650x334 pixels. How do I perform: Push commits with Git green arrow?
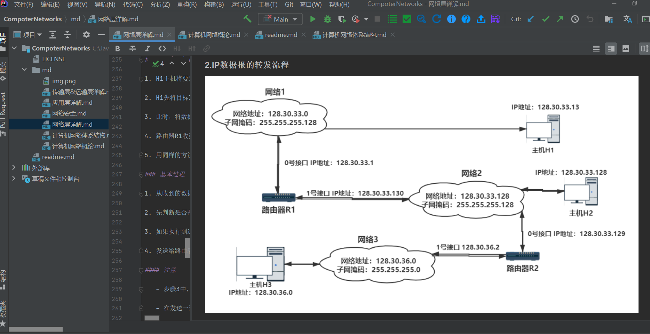[x=560, y=19]
